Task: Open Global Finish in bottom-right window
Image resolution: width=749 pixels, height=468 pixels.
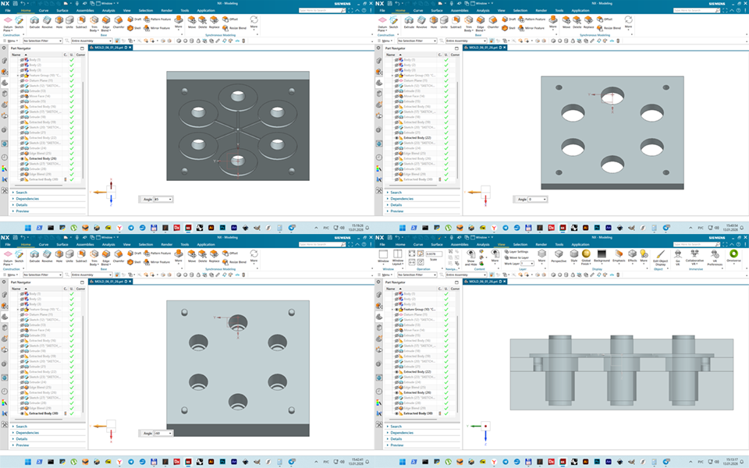Action: (x=586, y=257)
